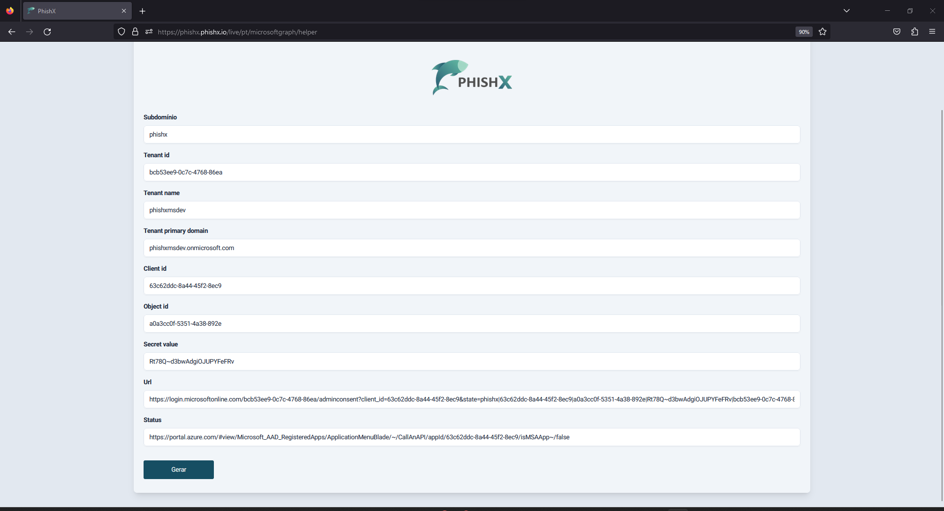Click the Tenant name field

pos(472,210)
